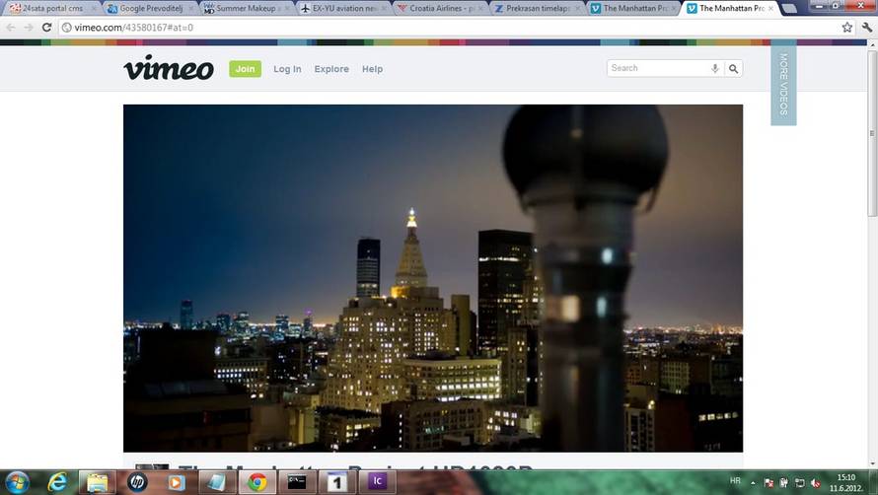Click into the Vimeo search field

[x=658, y=68]
